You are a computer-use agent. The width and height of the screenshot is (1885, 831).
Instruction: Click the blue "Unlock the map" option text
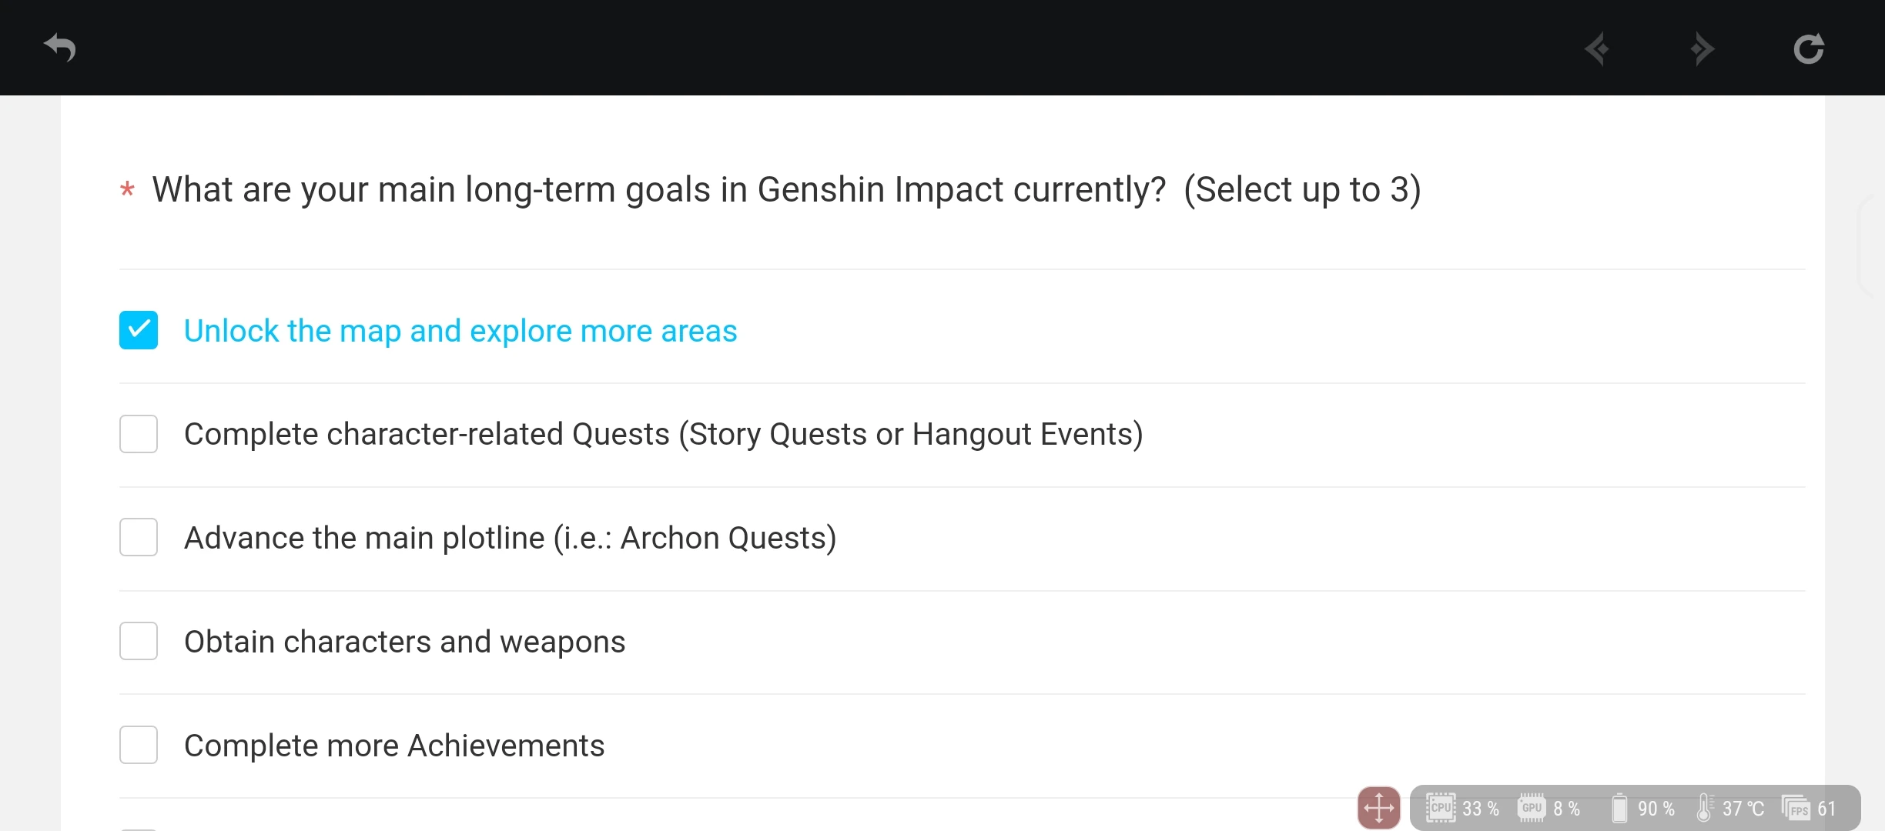(x=460, y=331)
